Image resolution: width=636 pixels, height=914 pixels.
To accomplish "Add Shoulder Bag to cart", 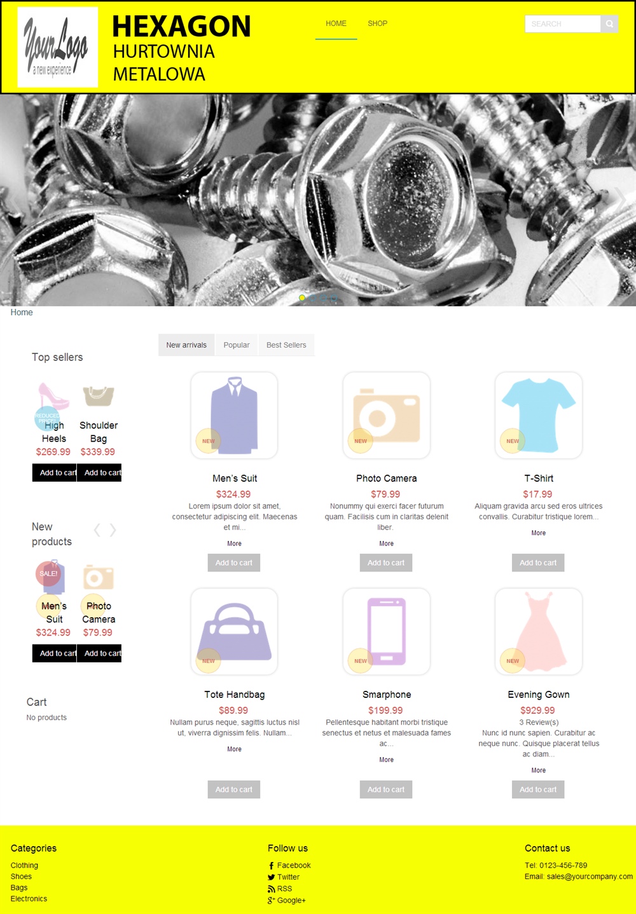I will [99, 473].
